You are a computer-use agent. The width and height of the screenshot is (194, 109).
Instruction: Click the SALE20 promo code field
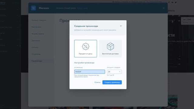coord(90,72)
